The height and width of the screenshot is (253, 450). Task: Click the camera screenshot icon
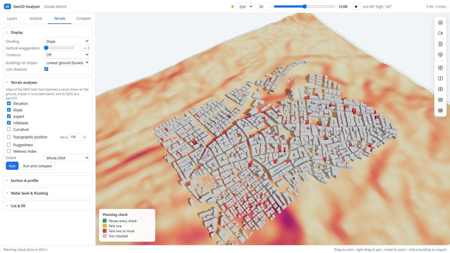(x=440, y=22)
